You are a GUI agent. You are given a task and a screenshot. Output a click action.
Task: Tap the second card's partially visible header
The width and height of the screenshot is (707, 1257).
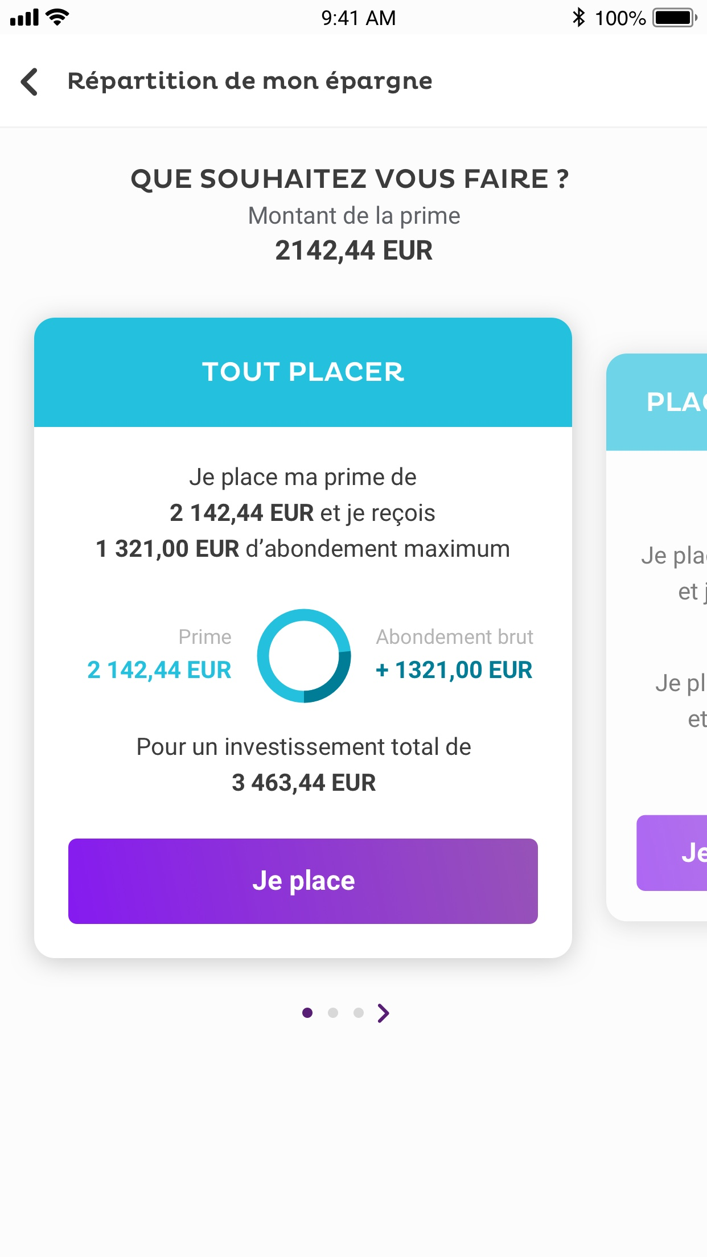(x=658, y=402)
